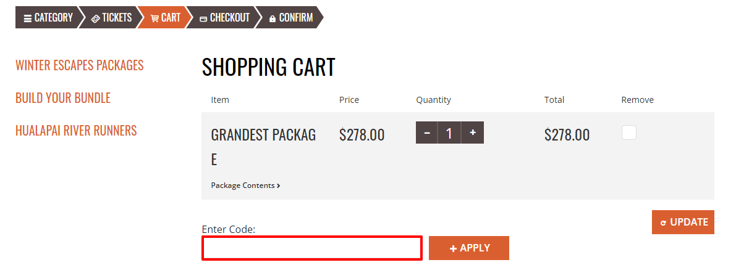Click the padlock icon beside Confirm
This screenshot has height=265, width=736.
click(273, 18)
